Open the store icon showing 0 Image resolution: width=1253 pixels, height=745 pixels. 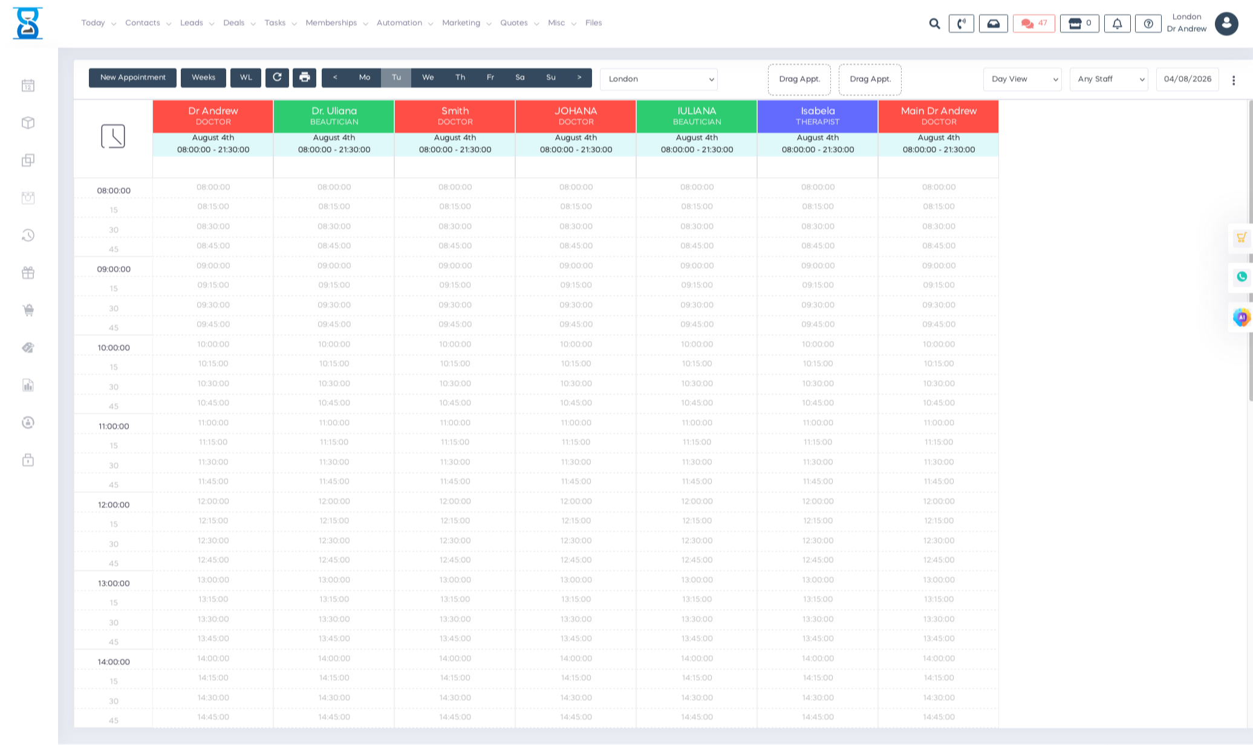(x=1079, y=24)
